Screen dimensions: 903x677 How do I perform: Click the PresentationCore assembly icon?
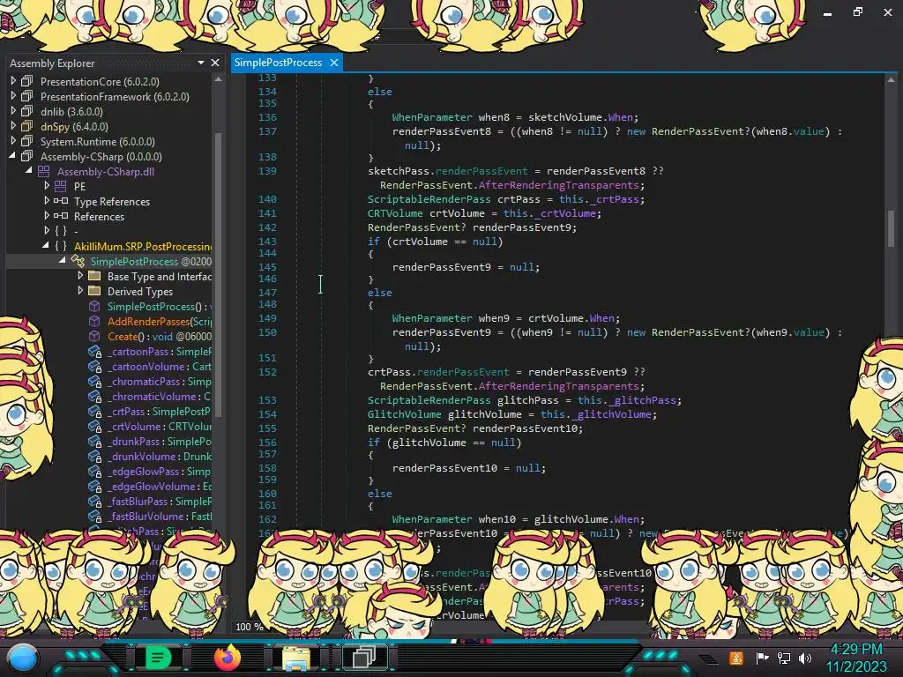coord(27,81)
